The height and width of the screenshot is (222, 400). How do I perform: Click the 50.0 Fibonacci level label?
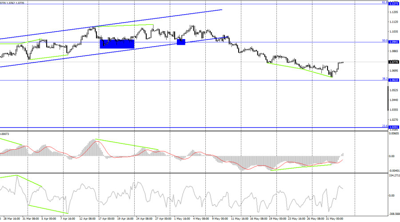click(x=385, y=40)
